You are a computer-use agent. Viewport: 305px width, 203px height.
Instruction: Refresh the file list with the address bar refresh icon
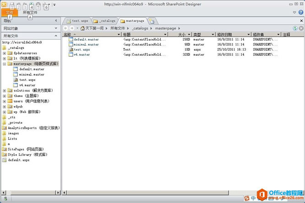[295, 28]
